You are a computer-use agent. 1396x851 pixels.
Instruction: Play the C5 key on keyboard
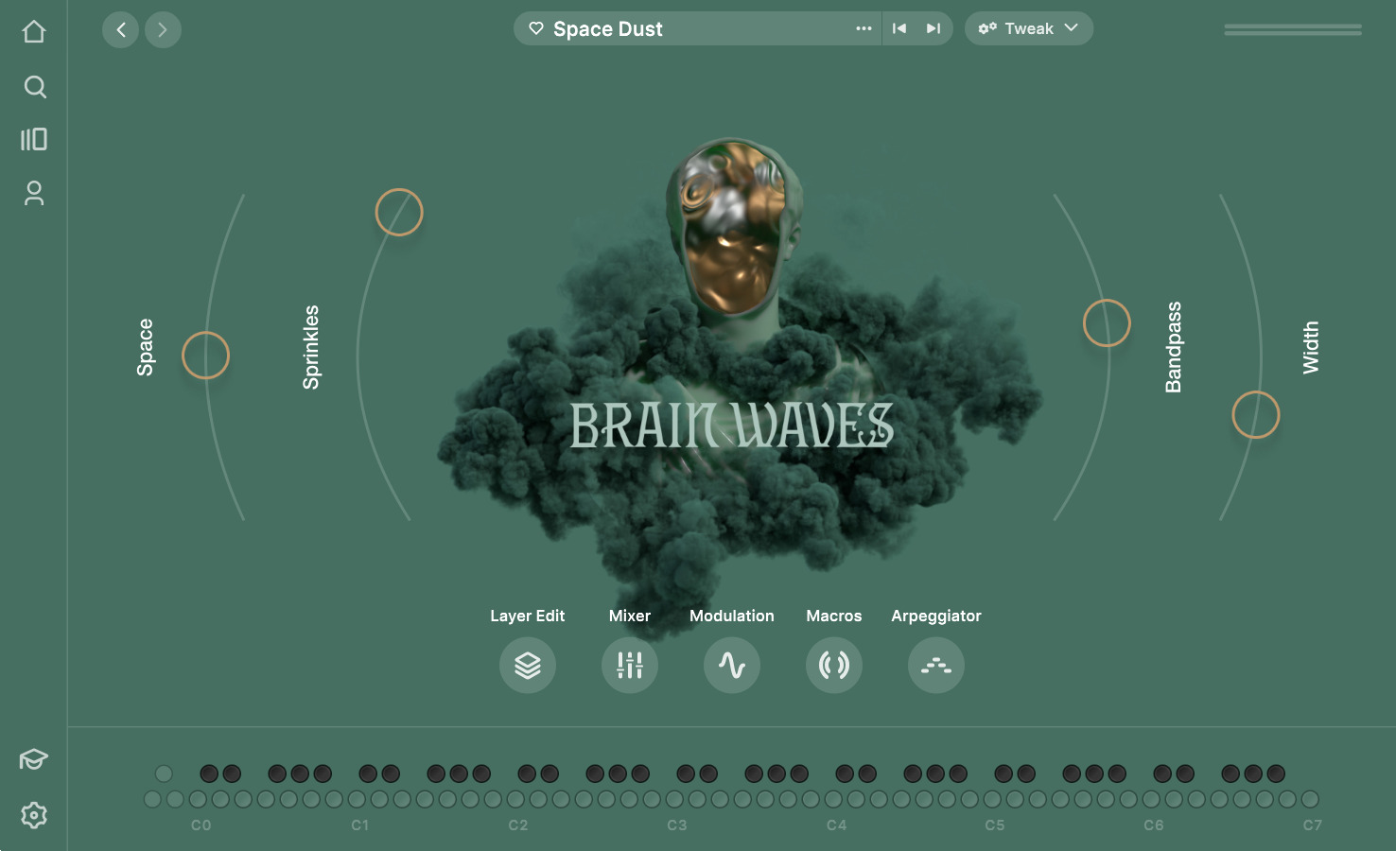992,800
